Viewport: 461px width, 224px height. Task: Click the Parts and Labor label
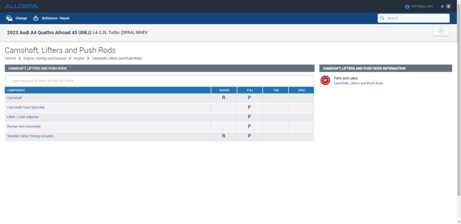click(x=346, y=78)
